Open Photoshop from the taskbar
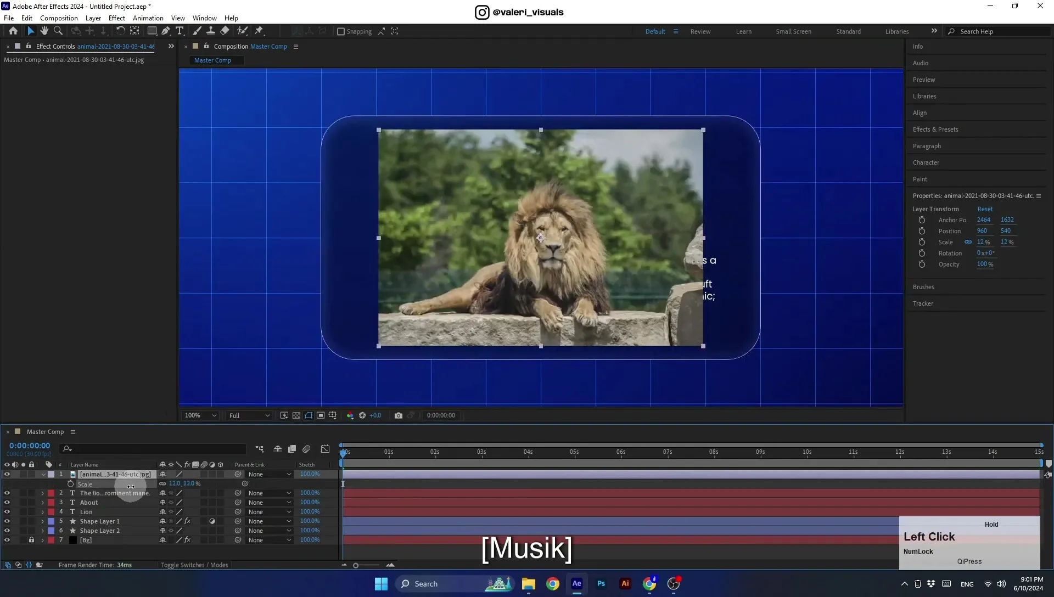Image resolution: width=1054 pixels, height=597 pixels. [x=601, y=584]
